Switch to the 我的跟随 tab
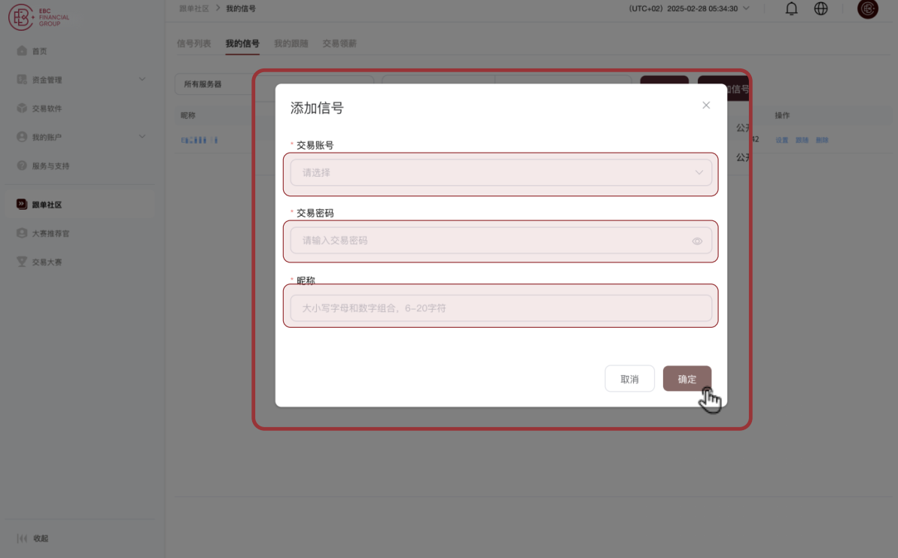 (291, 44)
